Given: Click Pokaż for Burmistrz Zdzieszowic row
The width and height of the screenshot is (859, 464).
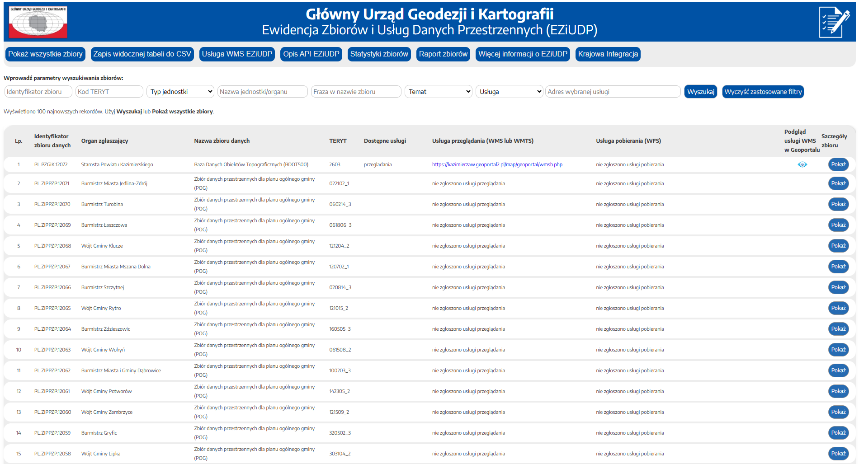Looking at the screenshot, I should (838, 329).
